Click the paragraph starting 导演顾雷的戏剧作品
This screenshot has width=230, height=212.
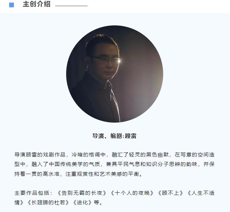click(x=114, y=164)
